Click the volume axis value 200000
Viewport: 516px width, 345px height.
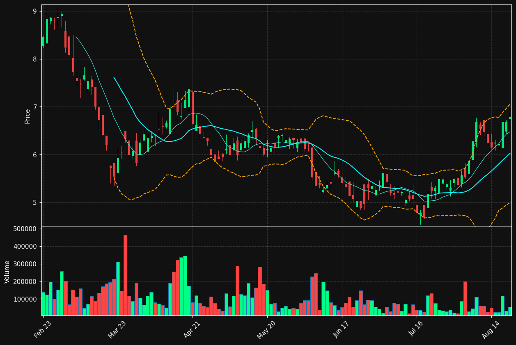coord(25,281)
